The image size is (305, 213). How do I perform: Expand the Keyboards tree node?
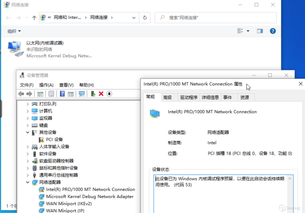(x=28, y=125)
